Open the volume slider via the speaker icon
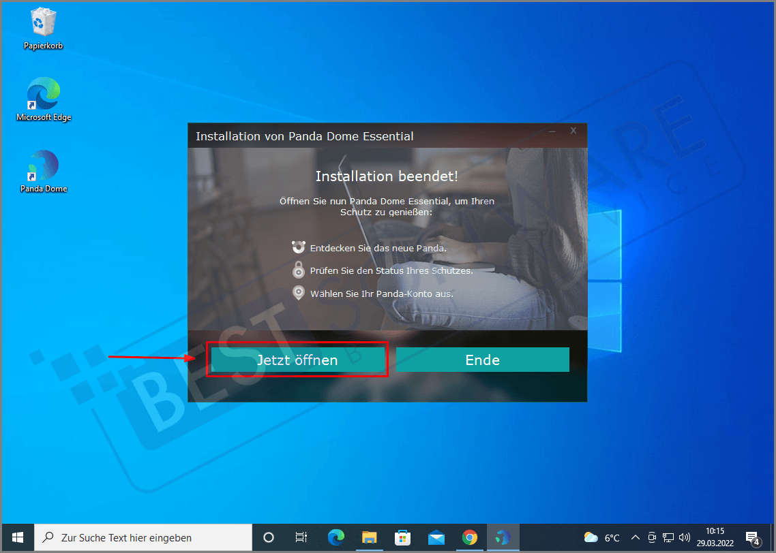This screenshot has height=553, width=776. click(684, 537)
